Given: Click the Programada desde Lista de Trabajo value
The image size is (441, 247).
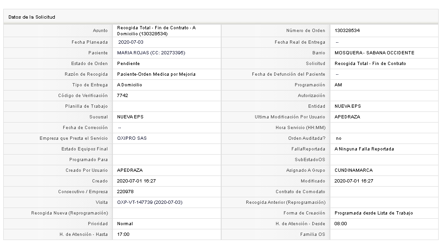Looking at the screenshot, I should tap(374, 213).
